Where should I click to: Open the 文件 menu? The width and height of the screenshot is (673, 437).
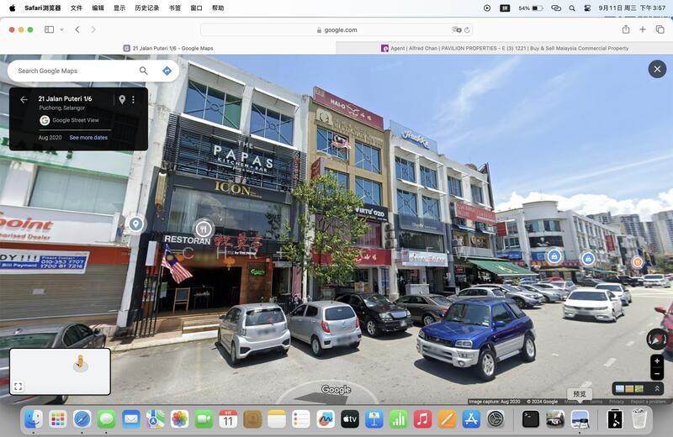click(77, 8)
